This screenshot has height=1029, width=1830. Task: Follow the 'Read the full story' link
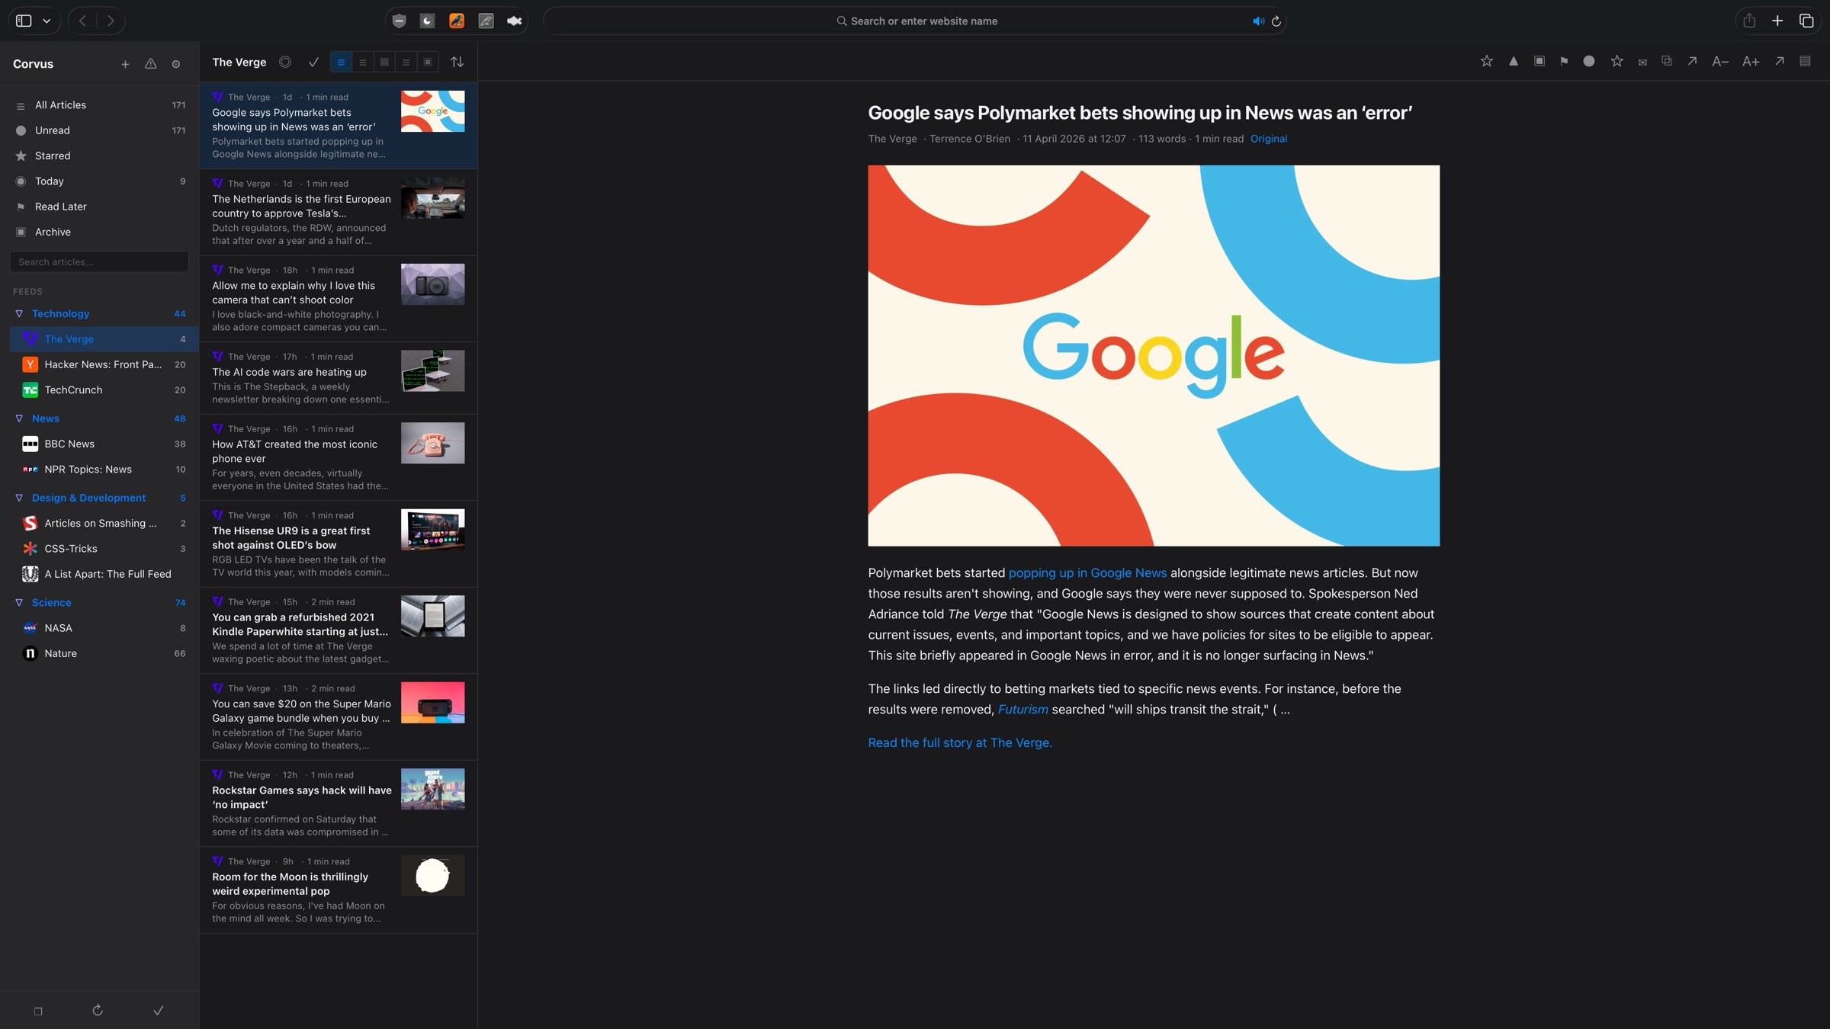tap(959, 742)
